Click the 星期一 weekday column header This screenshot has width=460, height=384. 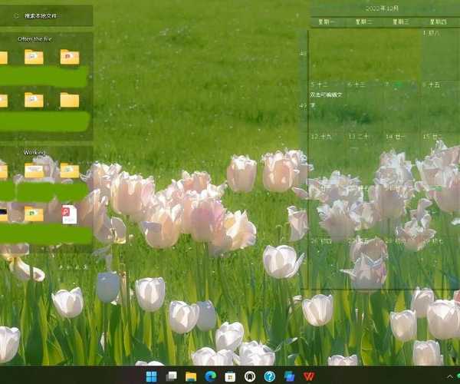[x=327, y=22]
